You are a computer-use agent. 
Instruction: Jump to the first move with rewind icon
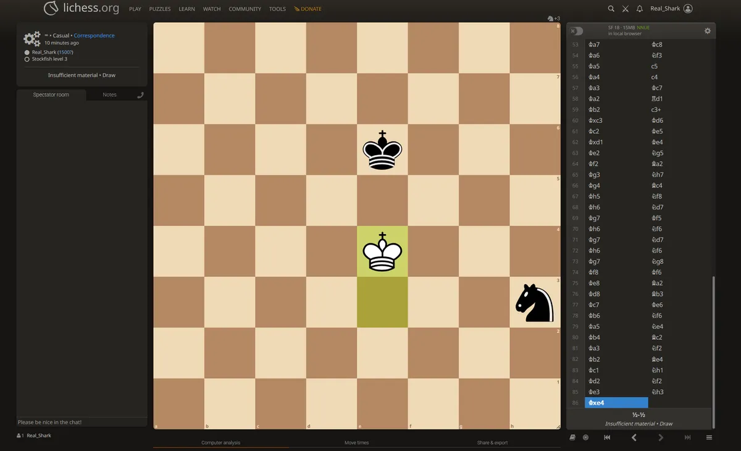pos(607,437)
